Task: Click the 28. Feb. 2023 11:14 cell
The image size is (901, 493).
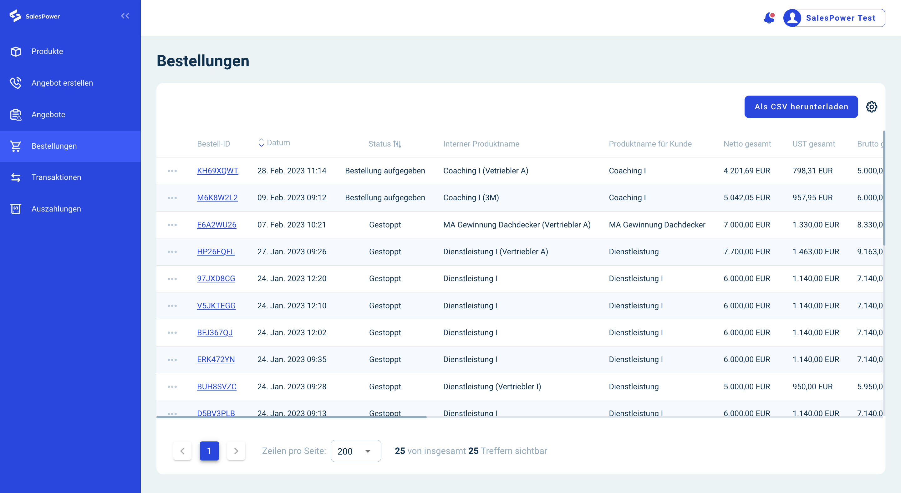Action: coord(292,171)
